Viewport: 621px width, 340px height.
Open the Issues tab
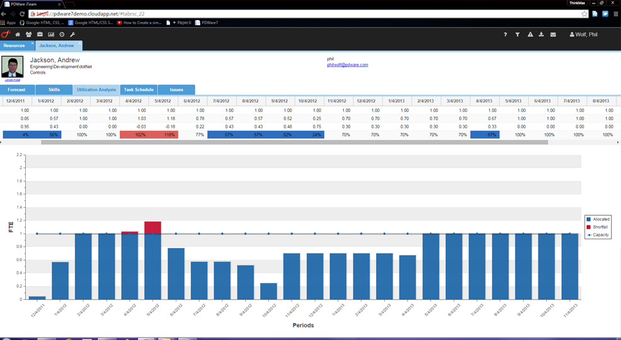(176, 90)
